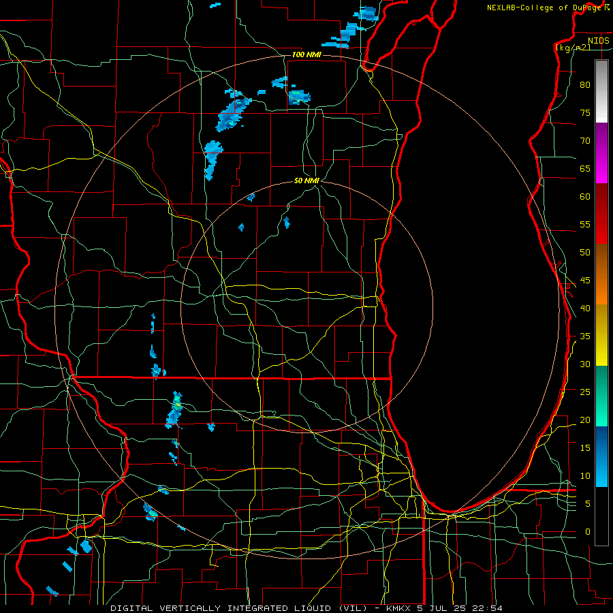Click the NIDS label above the scale
The height and width of the screenshot is (613, 613).
[599, 40]
